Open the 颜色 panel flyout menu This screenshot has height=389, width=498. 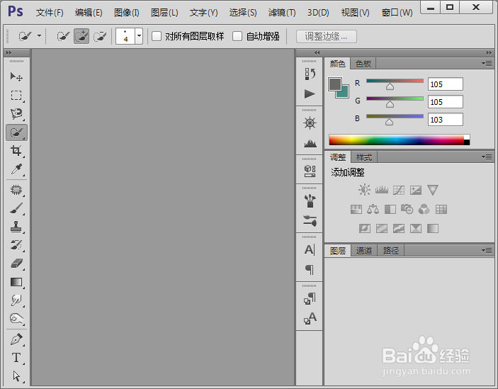(487, 64)
